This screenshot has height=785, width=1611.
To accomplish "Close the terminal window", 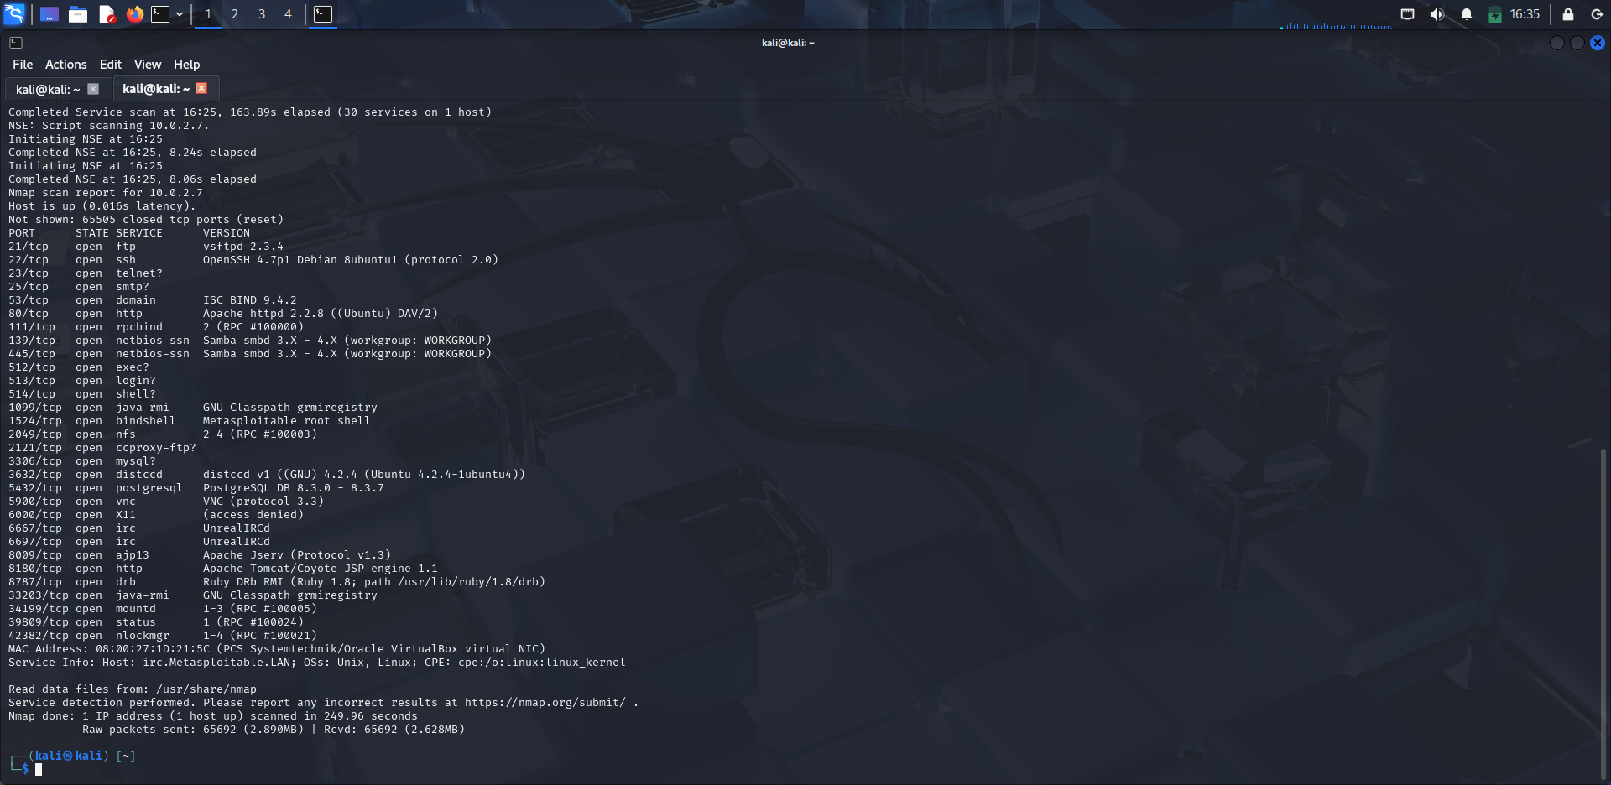I will [1598, 43].
